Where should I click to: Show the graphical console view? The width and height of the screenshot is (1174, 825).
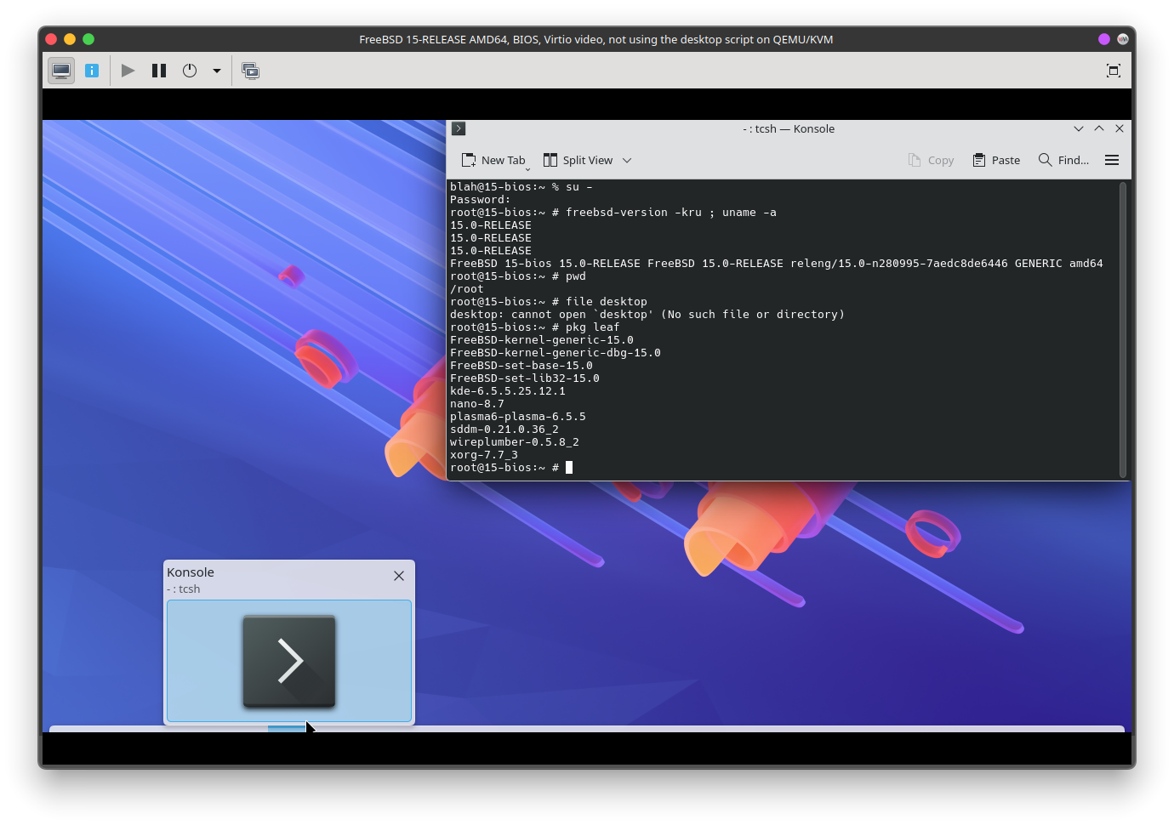click(x=61, y=71)
